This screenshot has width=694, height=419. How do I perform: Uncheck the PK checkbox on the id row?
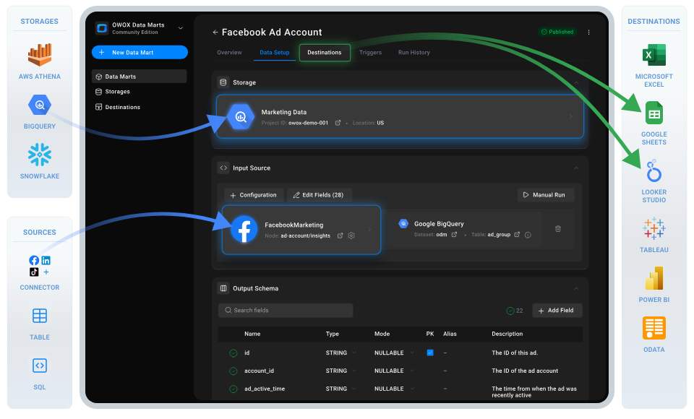click(430, 353)
